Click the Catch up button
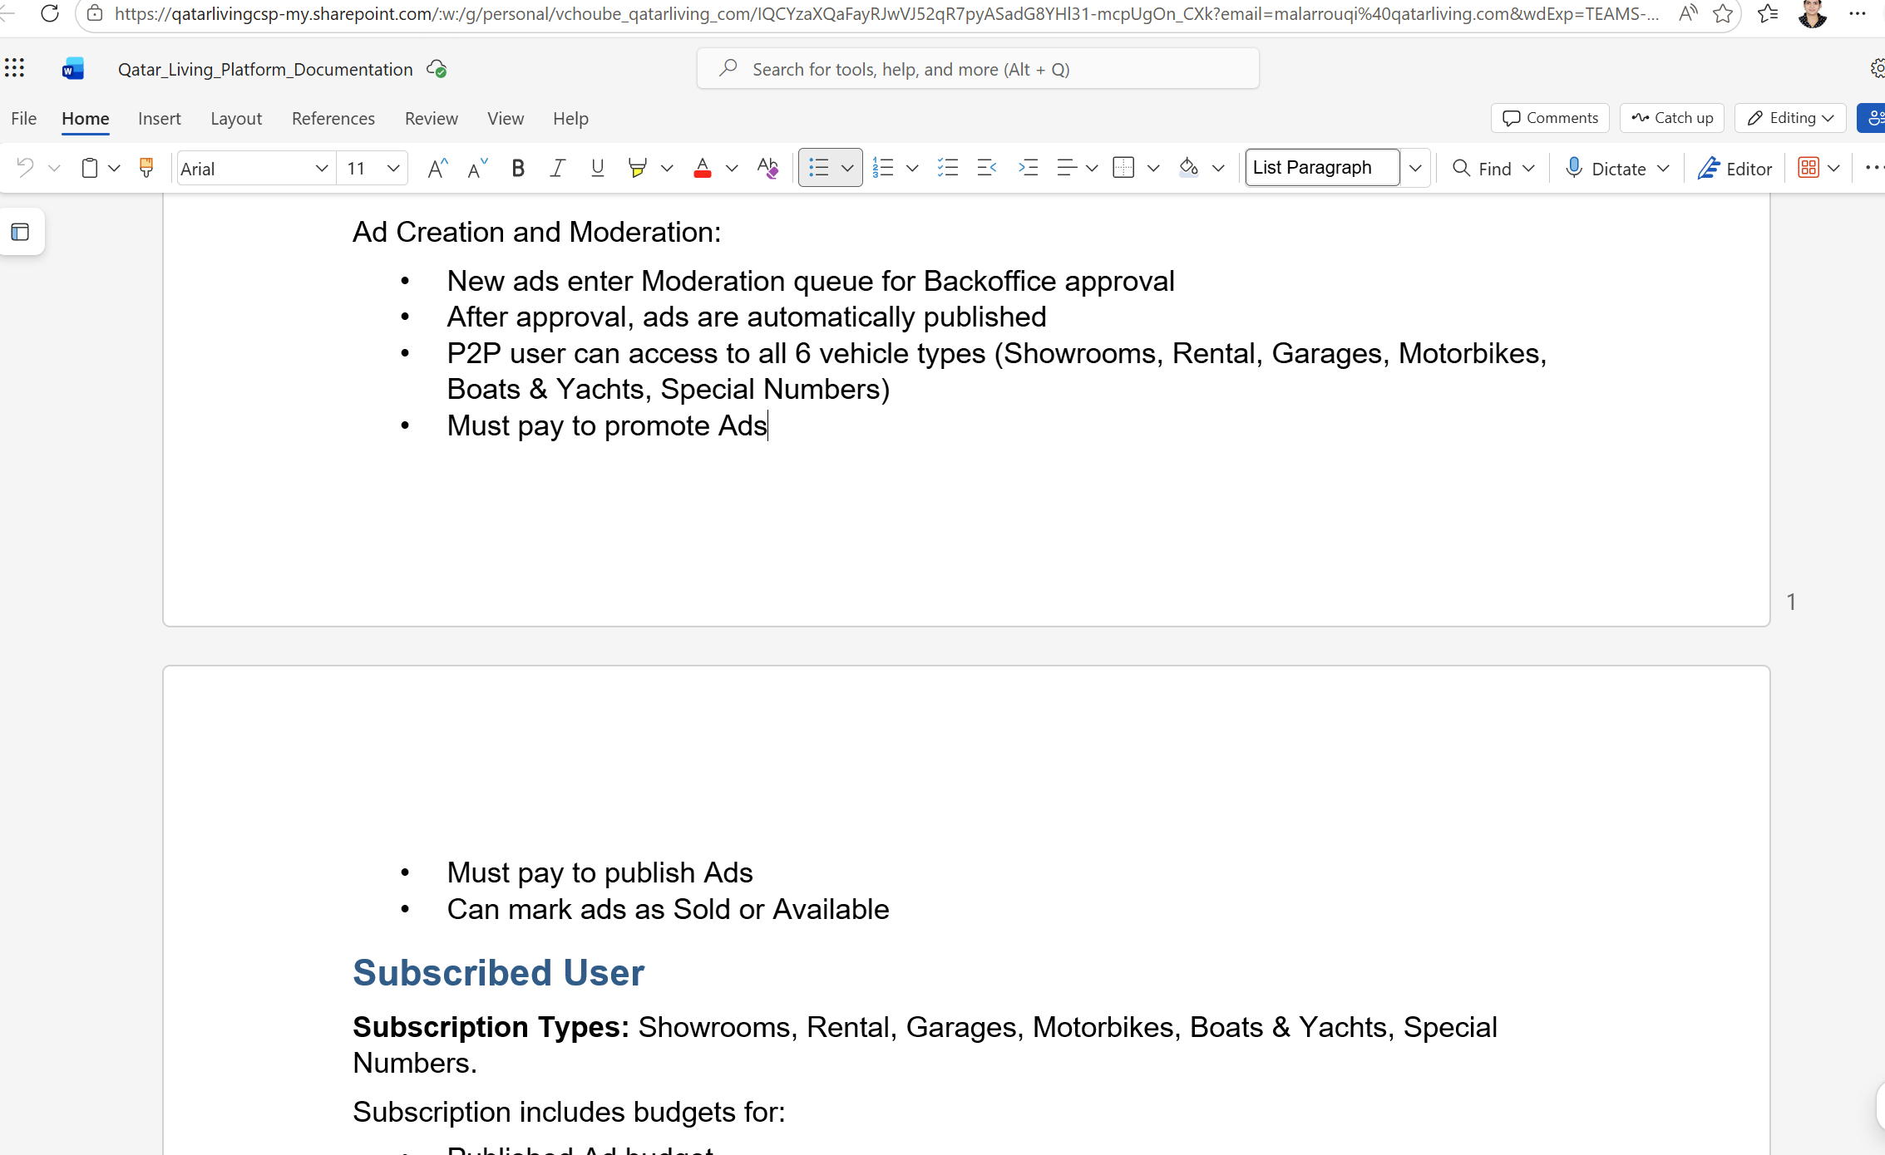1885x1155 pixels. point(1672,118)
